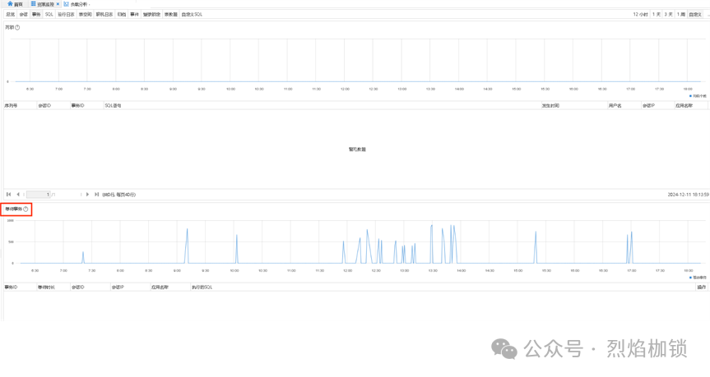Open the 运行日志 sub-tab
Image resolution: width=710 pixels, height=377 pixels.
pos(66,15)
